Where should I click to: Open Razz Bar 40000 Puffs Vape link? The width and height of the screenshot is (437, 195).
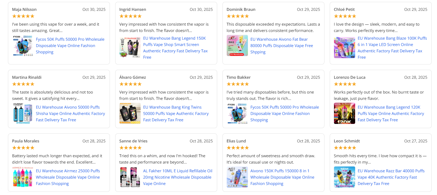click(391, 177)
